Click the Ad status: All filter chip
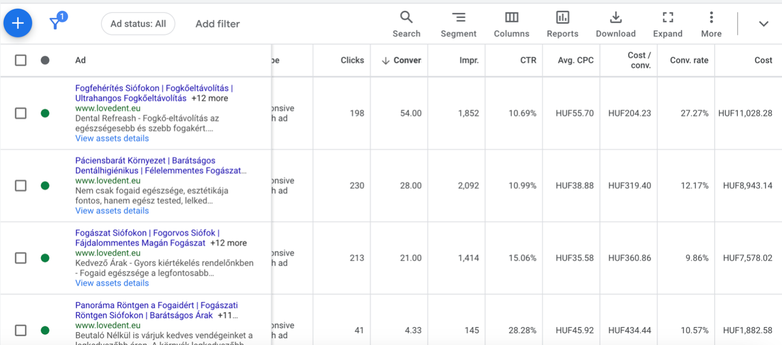 138,24
